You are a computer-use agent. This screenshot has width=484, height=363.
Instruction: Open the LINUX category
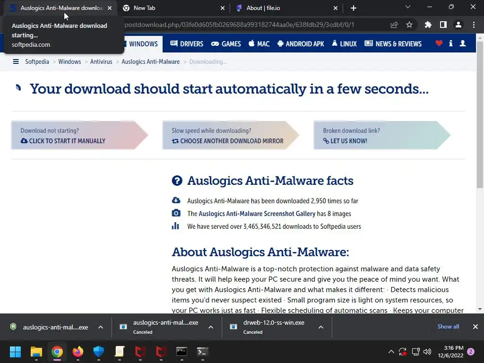[344, 44]
